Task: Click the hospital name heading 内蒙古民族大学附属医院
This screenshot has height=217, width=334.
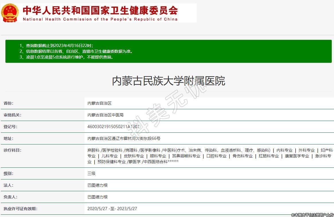Action: (168, 81)
